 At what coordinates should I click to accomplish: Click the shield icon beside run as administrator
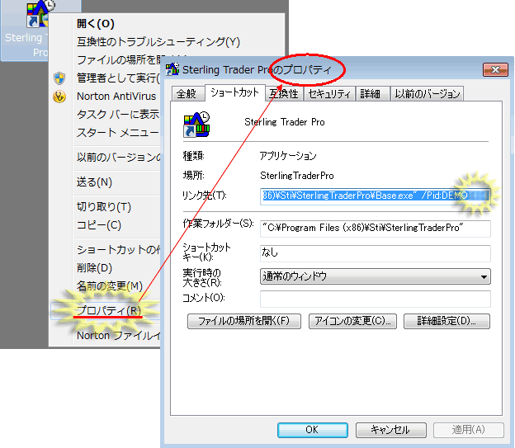pyautogui.click(x=59, y=78)
